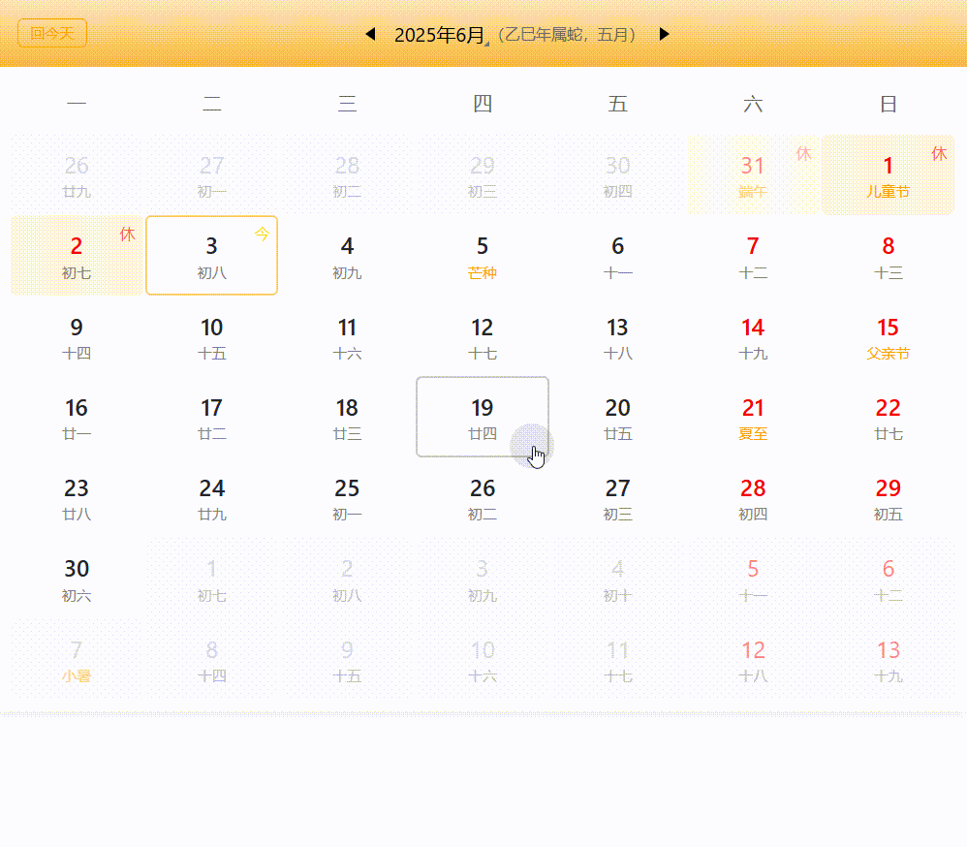Select grayed July 1 with 初七

tap(211, 578)
